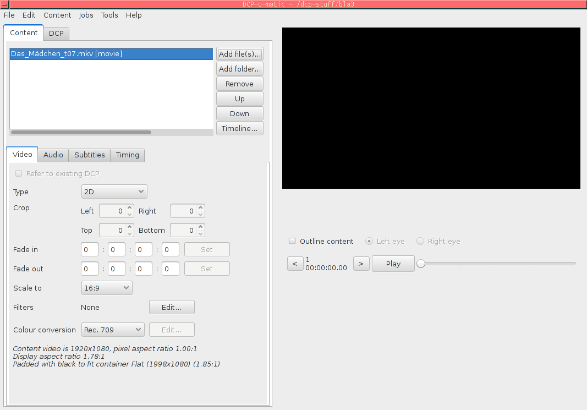Click the Left crop value field
The width and height of the screenshot is (587, 410).
coord(113,211)
